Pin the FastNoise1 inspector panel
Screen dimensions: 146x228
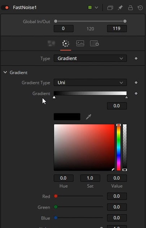(x=120, y=8)
